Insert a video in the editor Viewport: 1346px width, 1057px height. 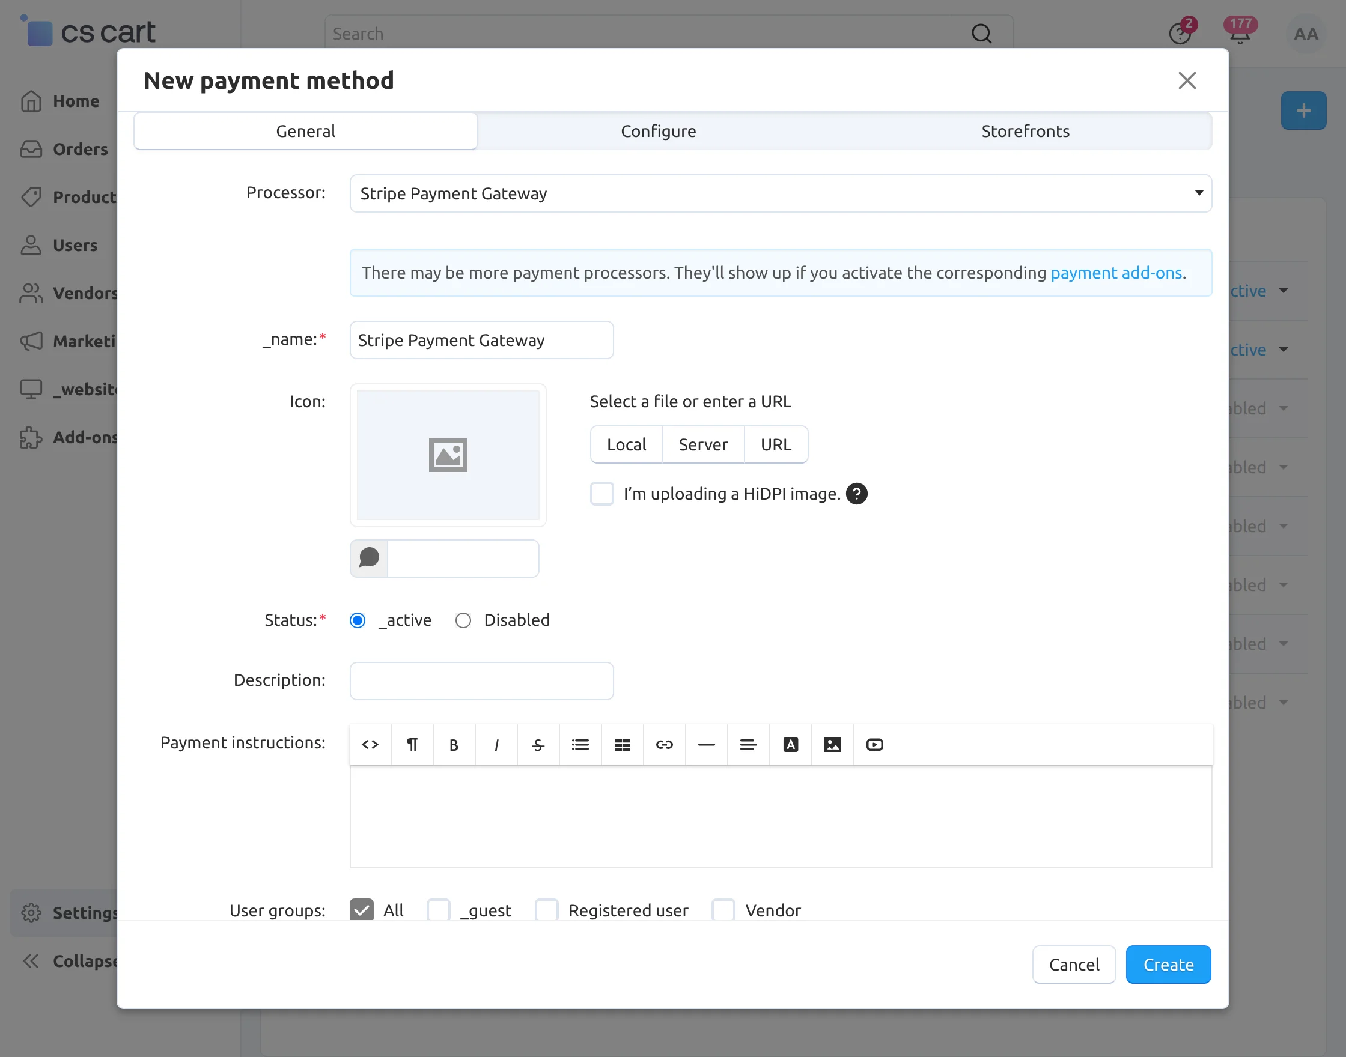pyautogui.click(x=875, y=745)
